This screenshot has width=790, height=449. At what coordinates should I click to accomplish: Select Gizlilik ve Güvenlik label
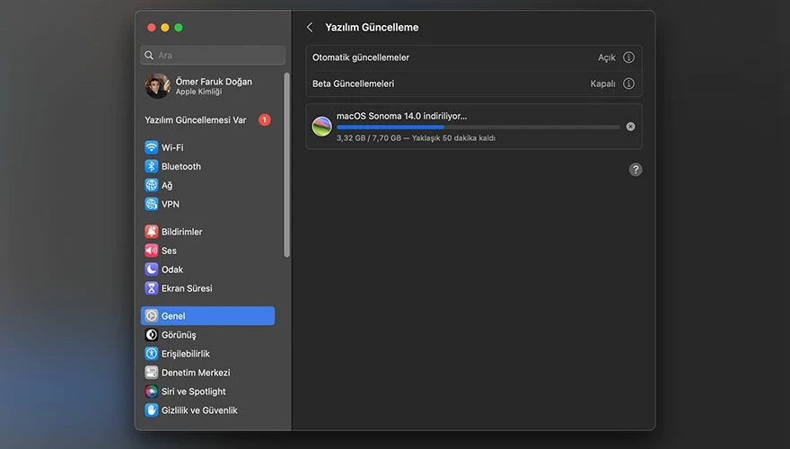(x=199, y=410)
